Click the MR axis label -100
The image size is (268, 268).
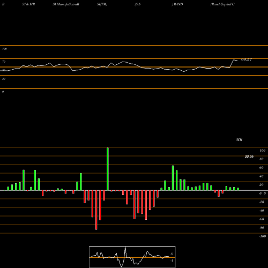click(x=263, y=236)
